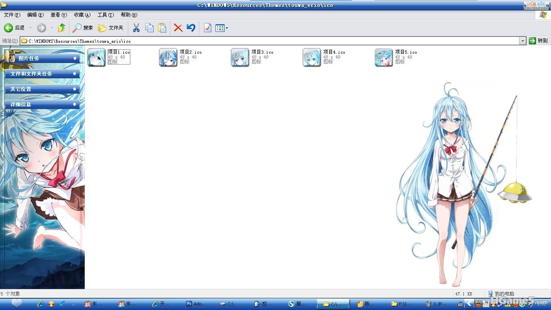Click the 项目3.ico file name label
The height and width of the screenshot is (310, 551).
(262, 52)
